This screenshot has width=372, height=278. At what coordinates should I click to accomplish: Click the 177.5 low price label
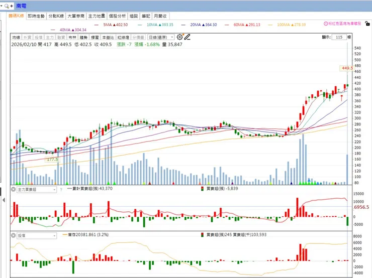click(52, 160)
